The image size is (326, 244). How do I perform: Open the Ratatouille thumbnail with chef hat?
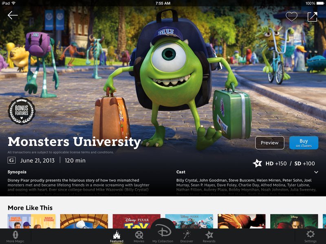coord(84,221)
